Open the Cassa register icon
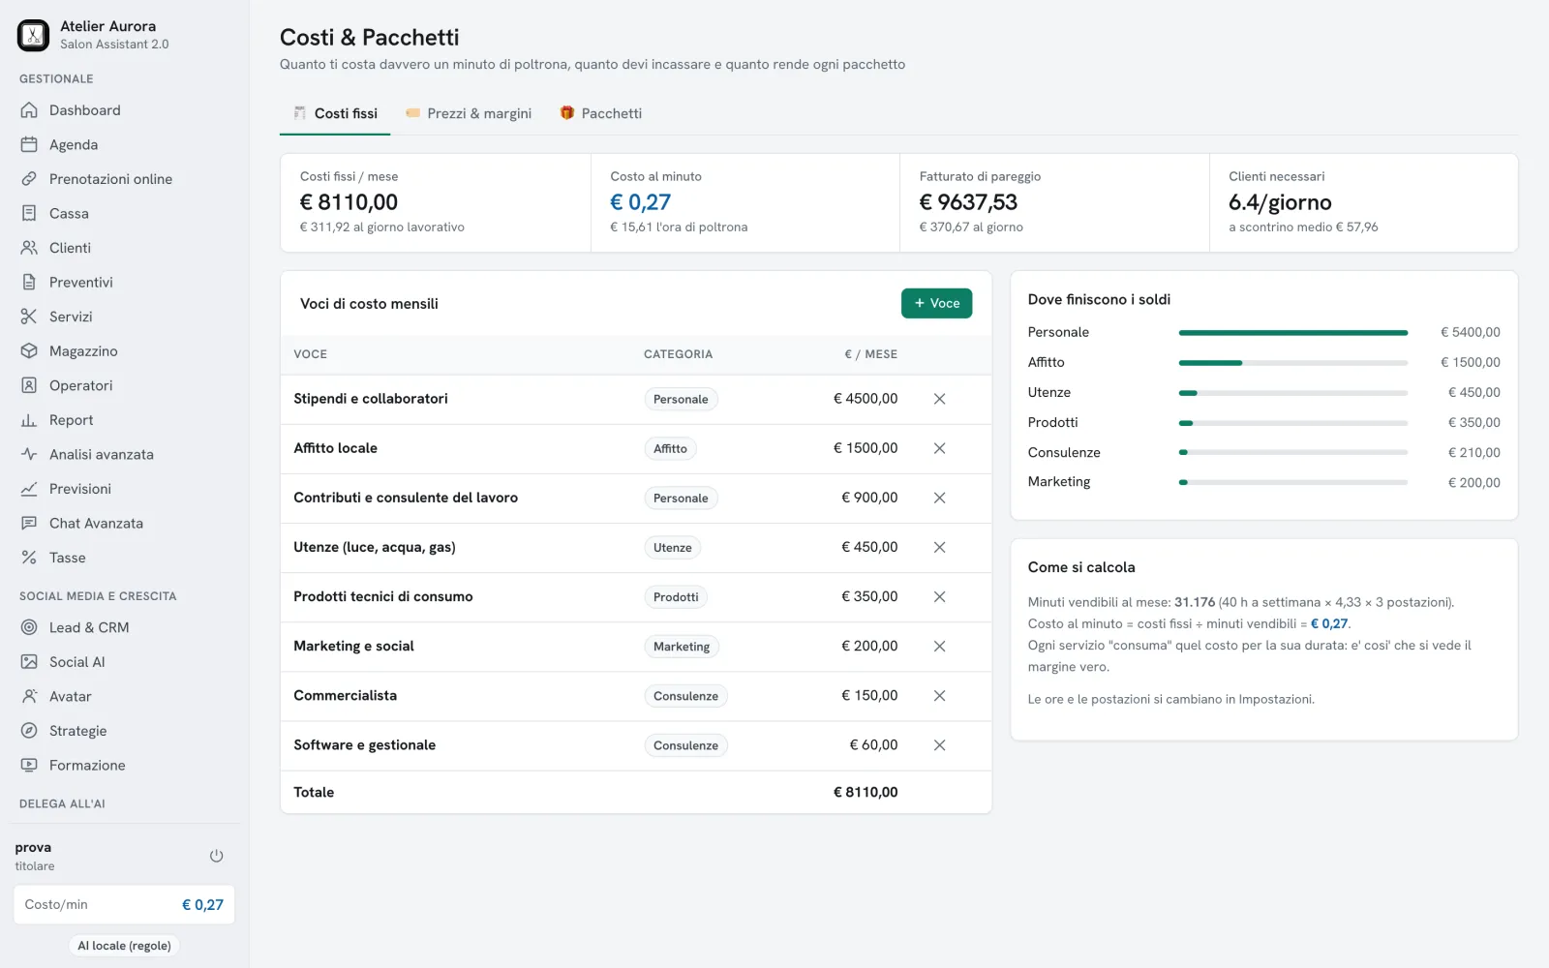The image size is (1549, 968). [29, 213]
